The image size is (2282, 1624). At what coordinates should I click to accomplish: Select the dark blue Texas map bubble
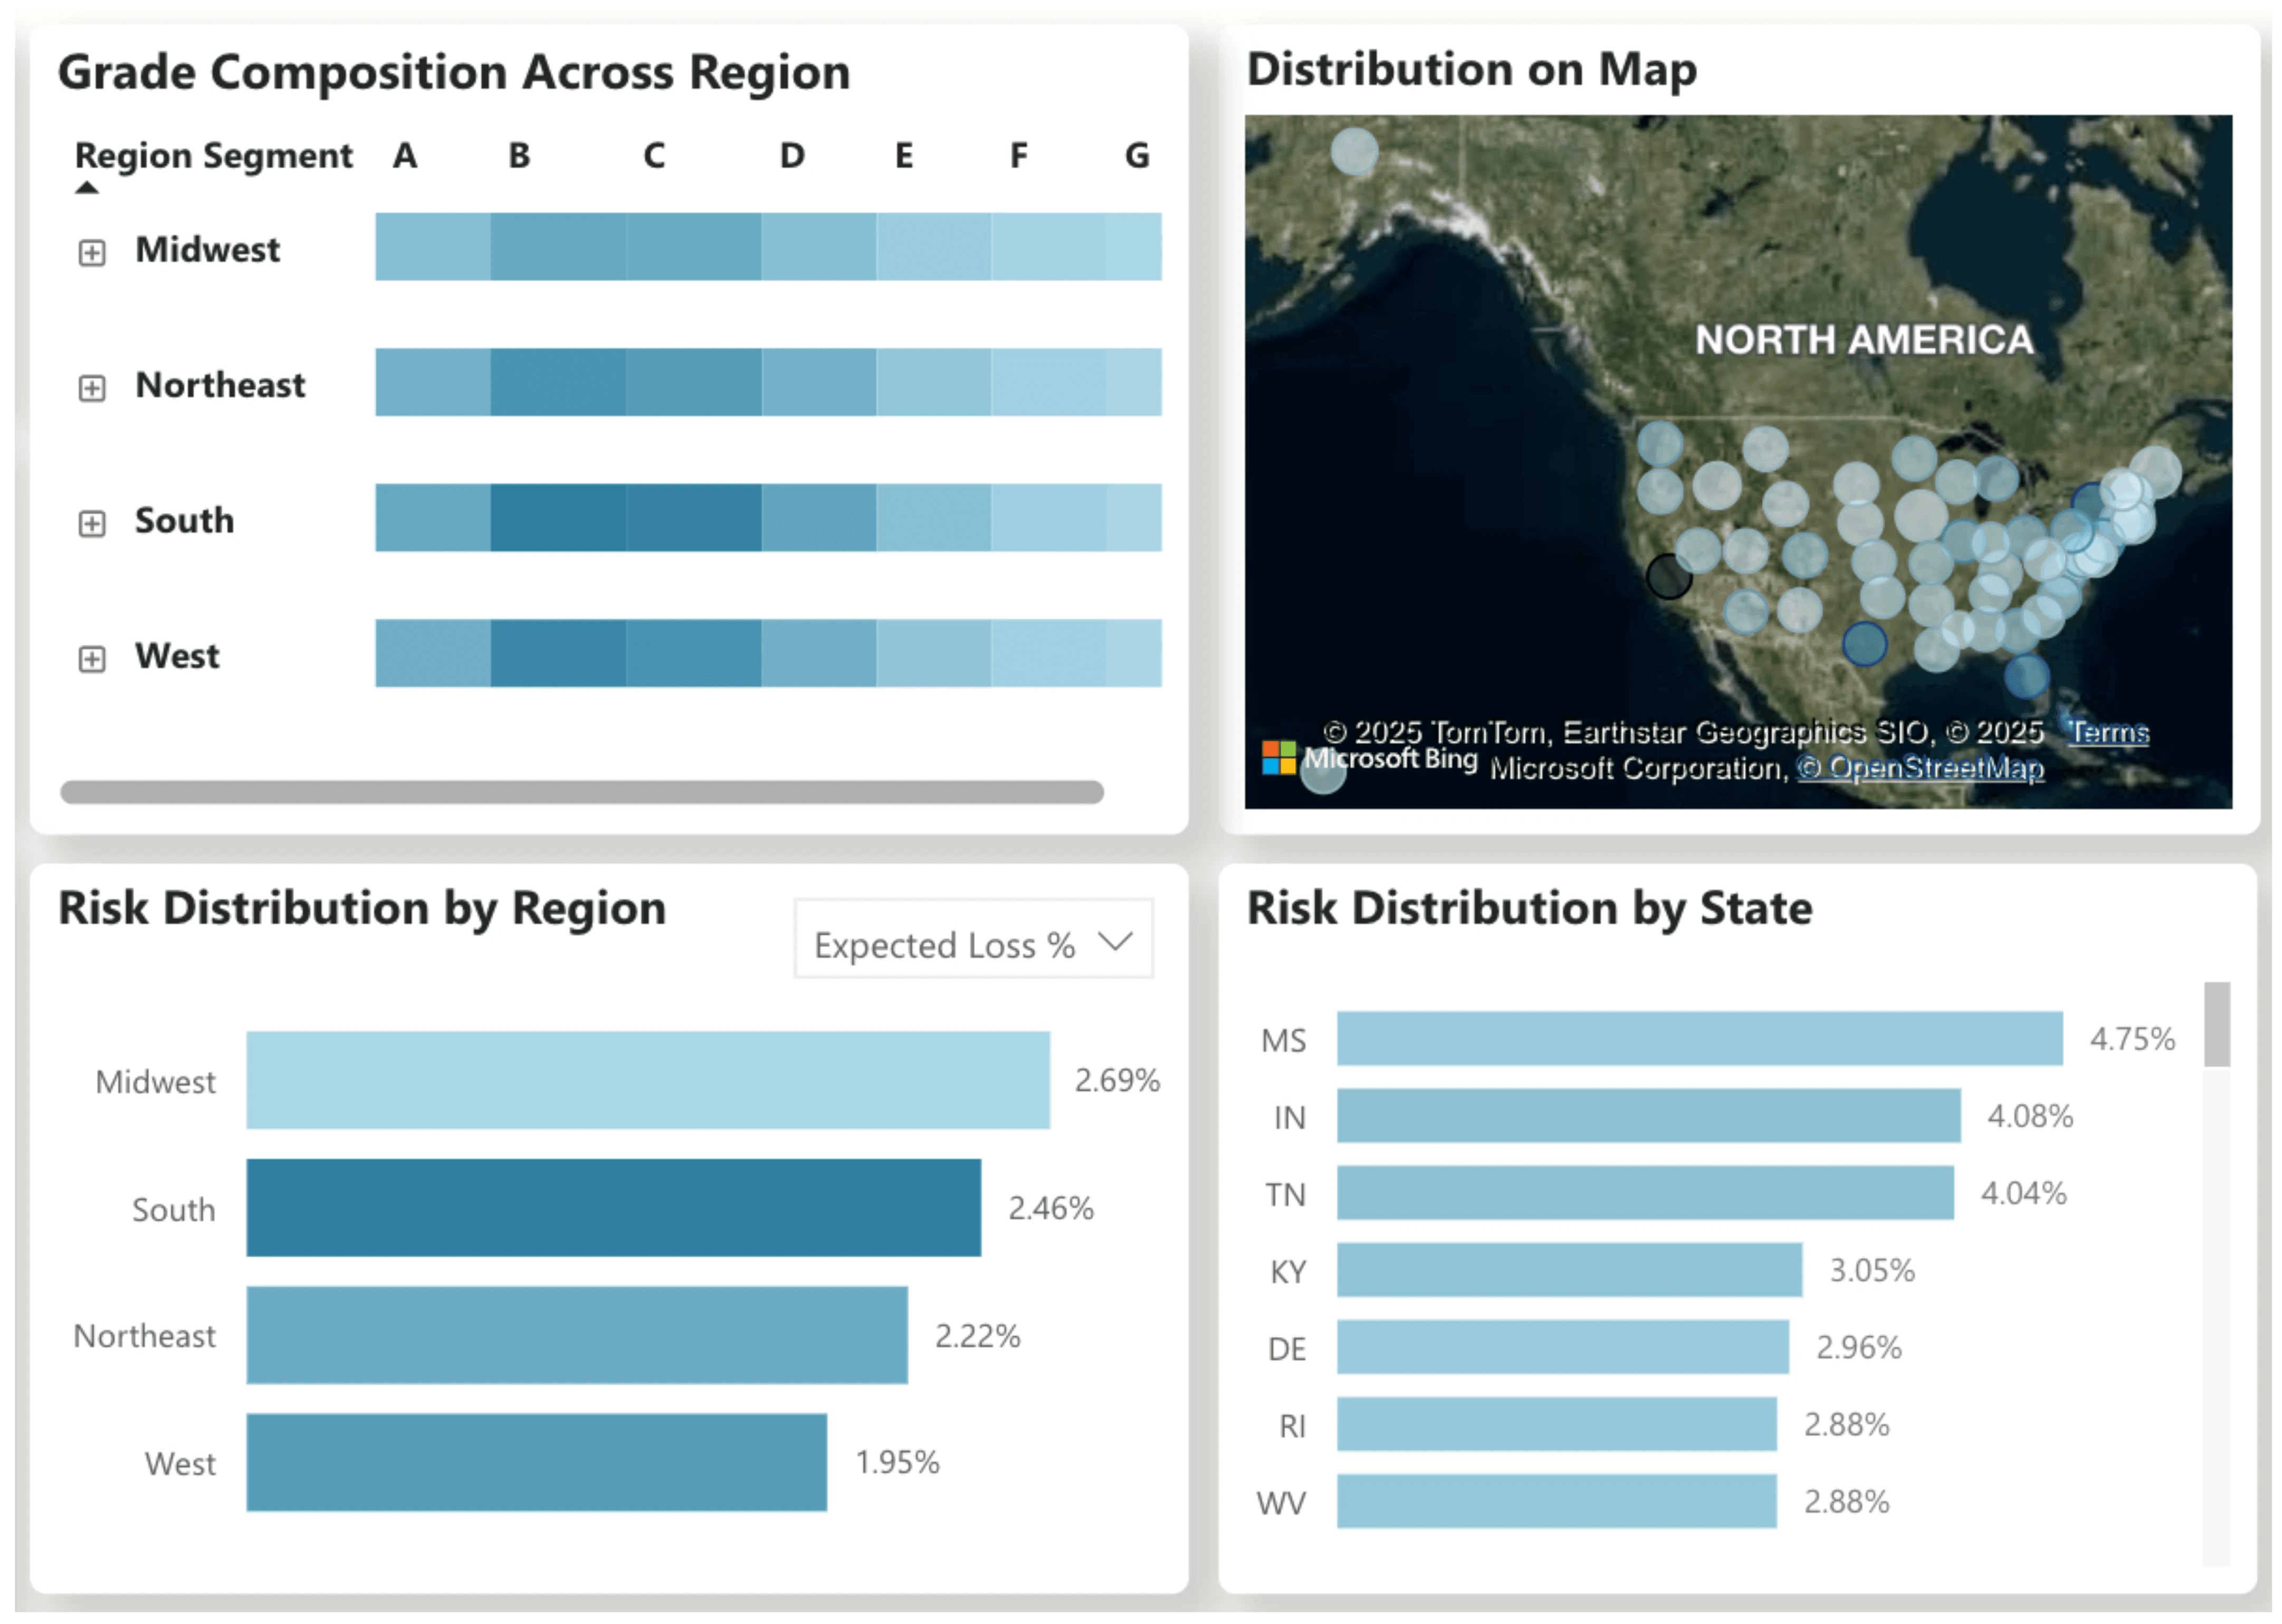click(x=1864, y=644)
